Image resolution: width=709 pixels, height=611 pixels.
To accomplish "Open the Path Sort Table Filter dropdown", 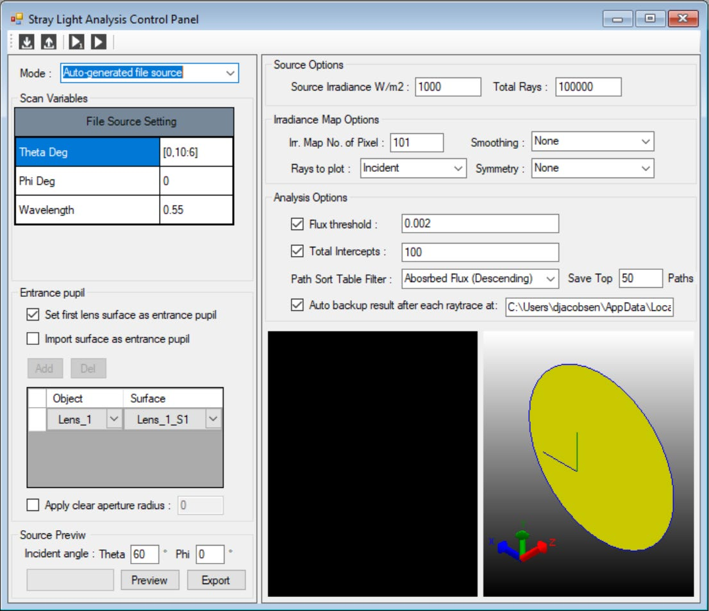I will click(x=550, y=279).
